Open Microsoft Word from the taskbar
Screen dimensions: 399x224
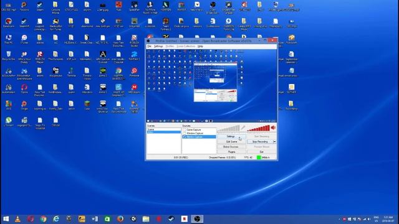(x=95, y=218)
